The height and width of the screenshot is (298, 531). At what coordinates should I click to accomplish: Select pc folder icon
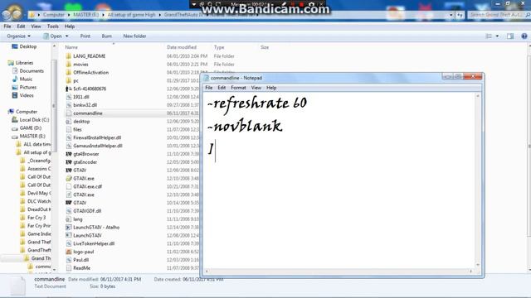(68, 80)
